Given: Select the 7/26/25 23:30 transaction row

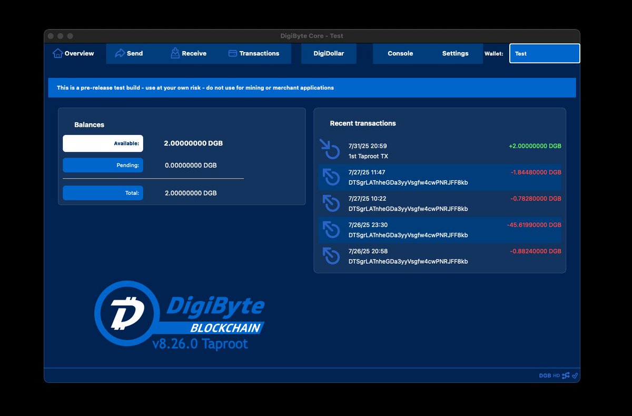Looking at the screenshot, I should [x=440, y=230].
